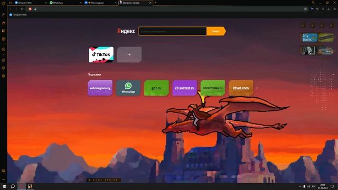Open a new tab with plus button
The height and width of the screenshot is (190, 338).
click(156, 3)
